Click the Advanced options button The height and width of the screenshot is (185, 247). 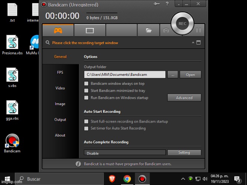(184, 98)
